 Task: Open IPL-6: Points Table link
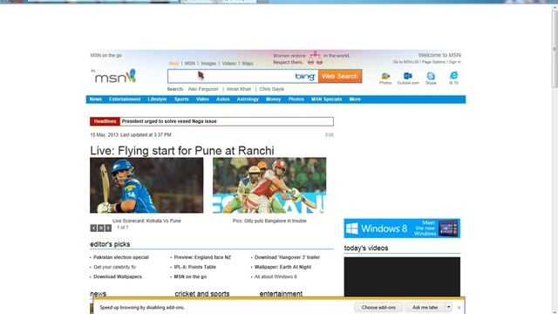pyautogui.click(x=195, y=267)
